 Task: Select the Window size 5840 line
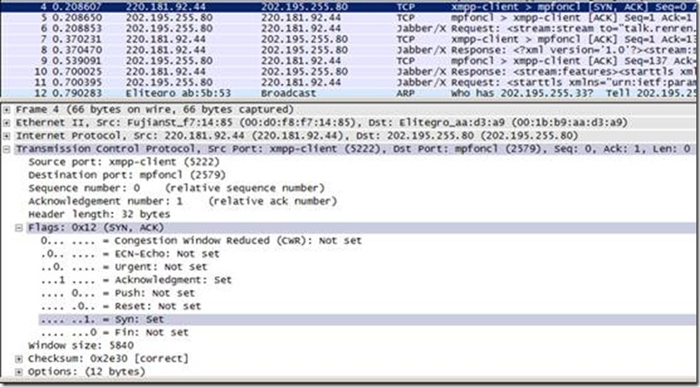(x=81, y=346)
